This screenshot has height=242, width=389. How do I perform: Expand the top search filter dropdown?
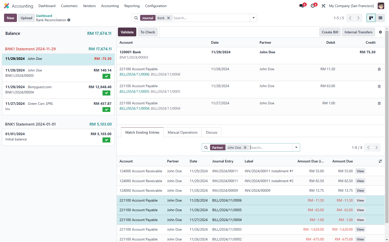pyautogui.click(x=253, y=18)
